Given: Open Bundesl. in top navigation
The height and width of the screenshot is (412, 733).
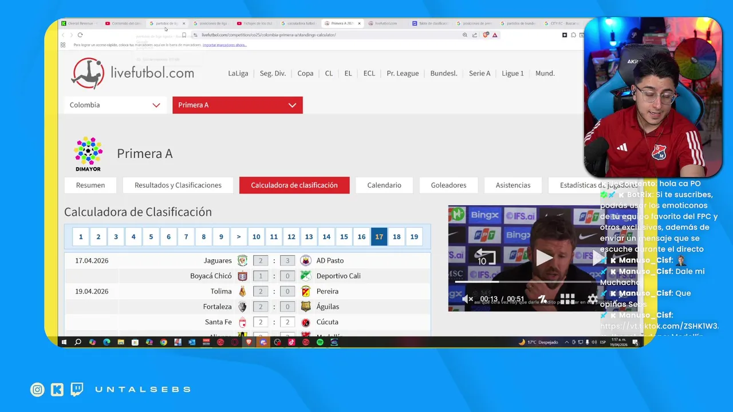Looking at the screenshot, I should click(444, 73).
